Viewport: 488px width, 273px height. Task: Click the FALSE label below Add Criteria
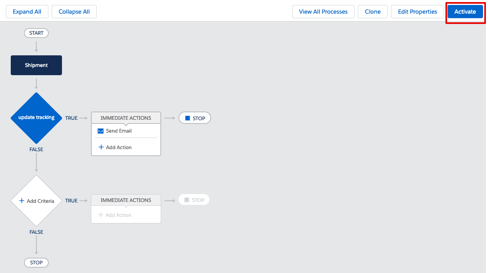coord(36,232)
